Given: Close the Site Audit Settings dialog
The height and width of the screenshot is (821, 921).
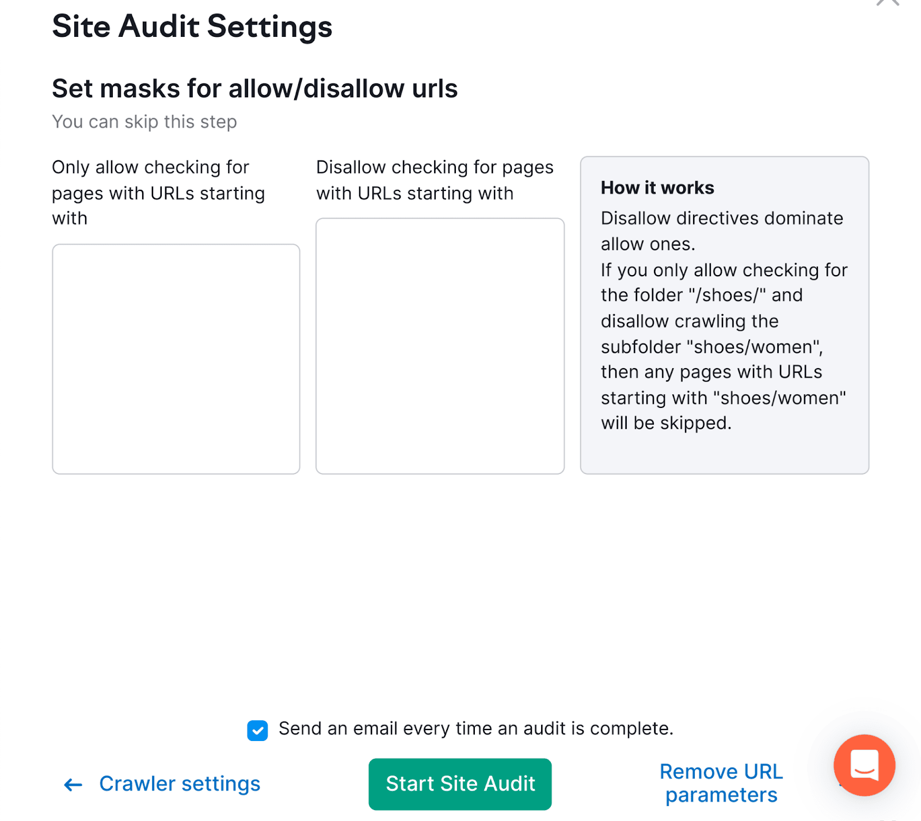Looking at the screenshot, I should point(887,2).
